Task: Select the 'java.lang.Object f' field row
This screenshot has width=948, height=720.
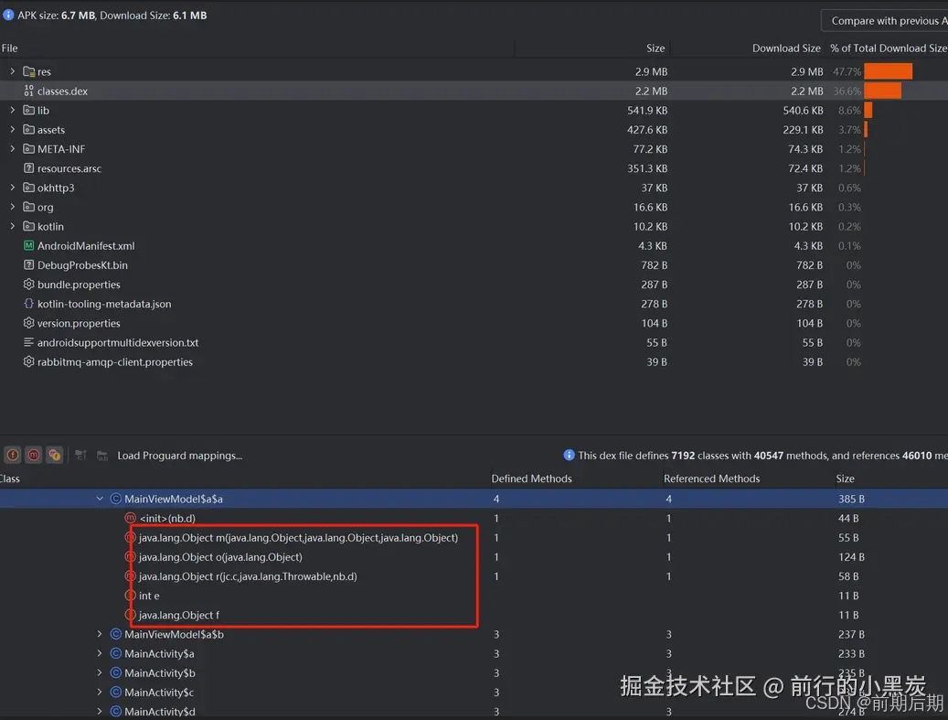Action: tap(179, 615)
